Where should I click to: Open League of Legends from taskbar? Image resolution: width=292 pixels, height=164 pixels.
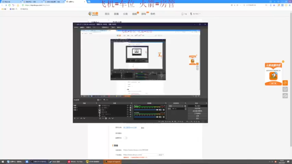tap(112, 161)
